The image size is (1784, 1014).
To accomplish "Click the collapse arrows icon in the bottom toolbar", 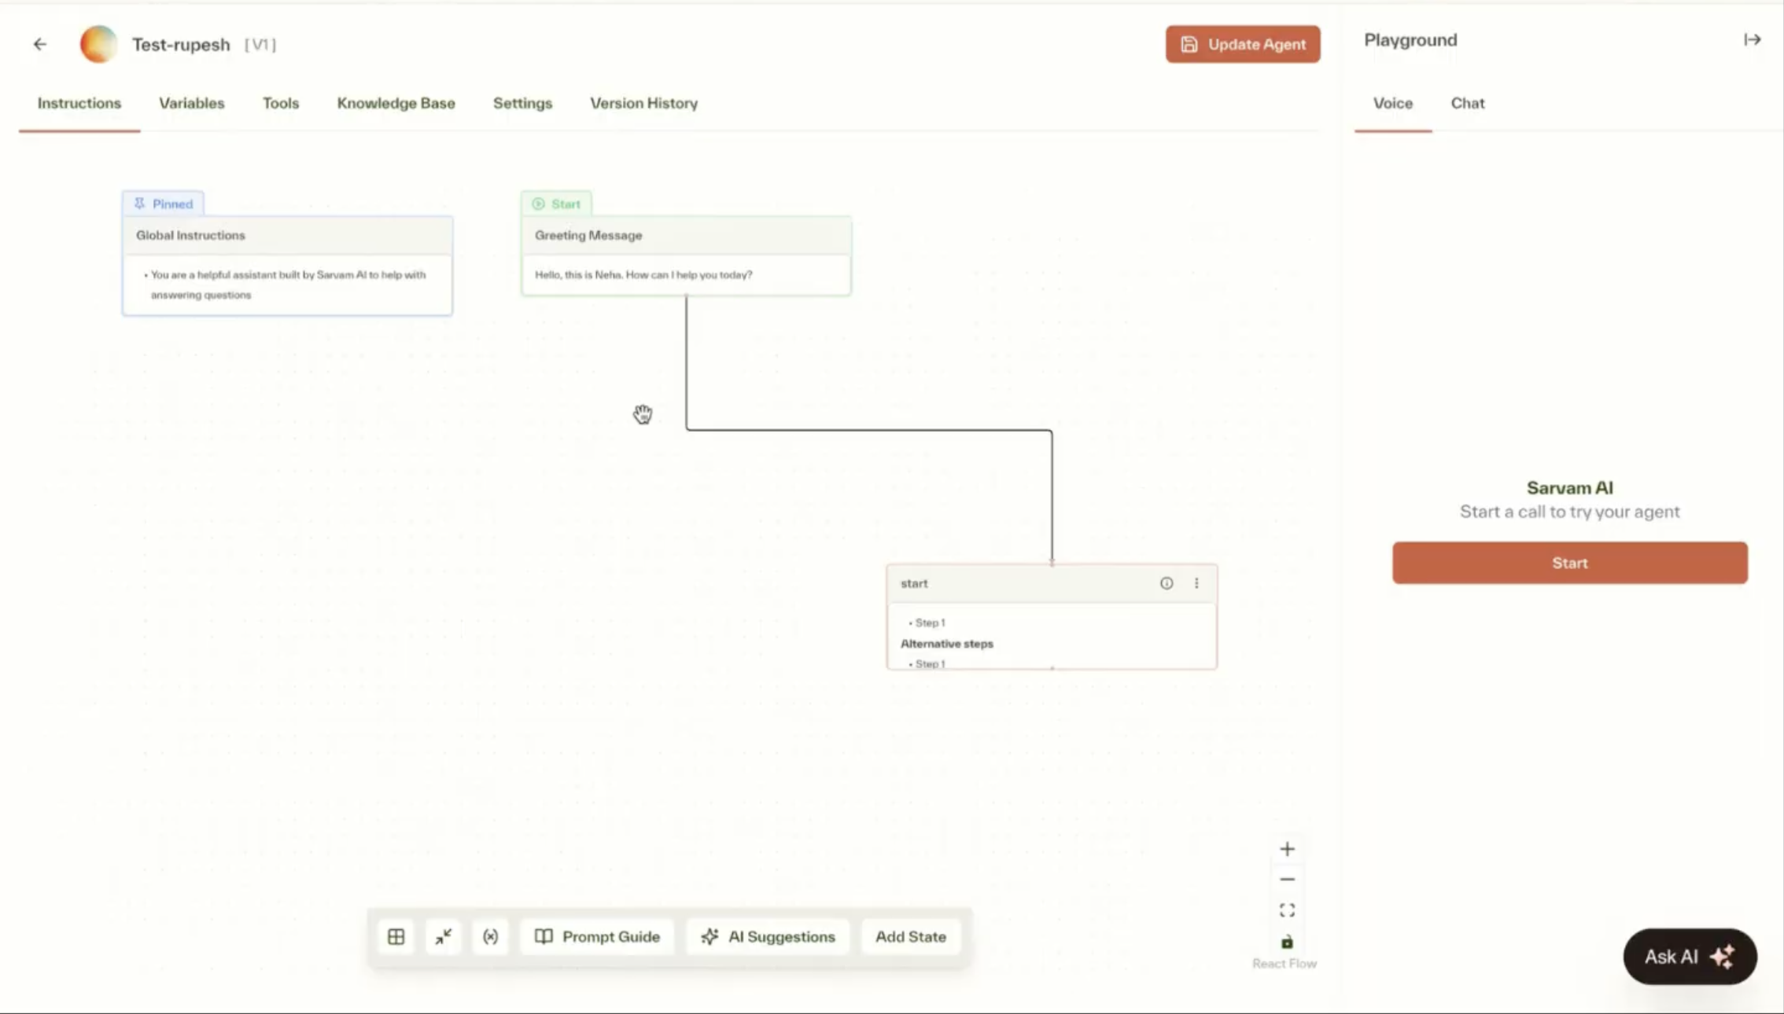I will 444,936.
